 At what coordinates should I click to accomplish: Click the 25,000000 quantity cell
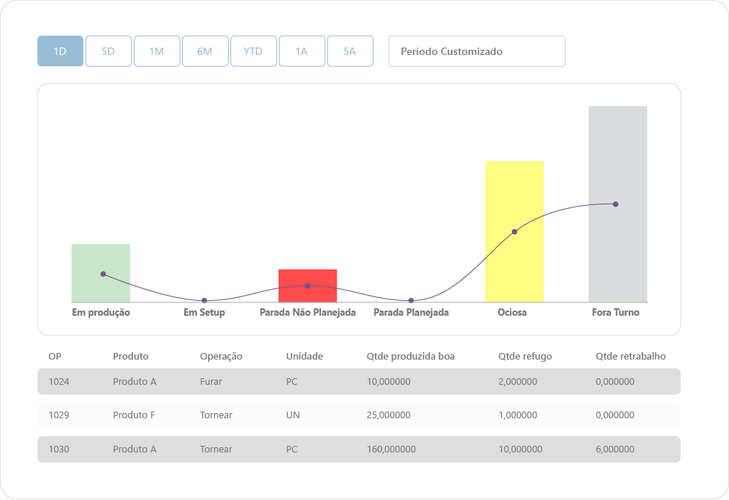[389, 415]
